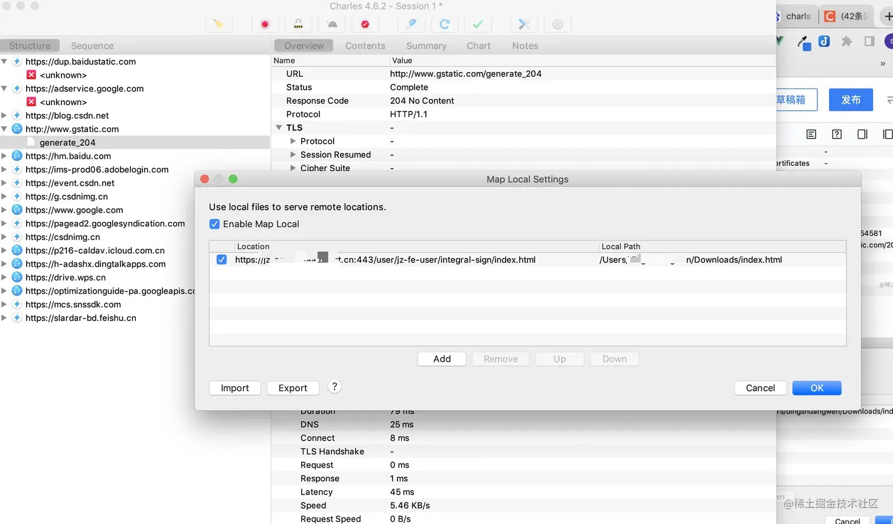Click the right-sidebar layout icon in the editor

tap(862, 135)
